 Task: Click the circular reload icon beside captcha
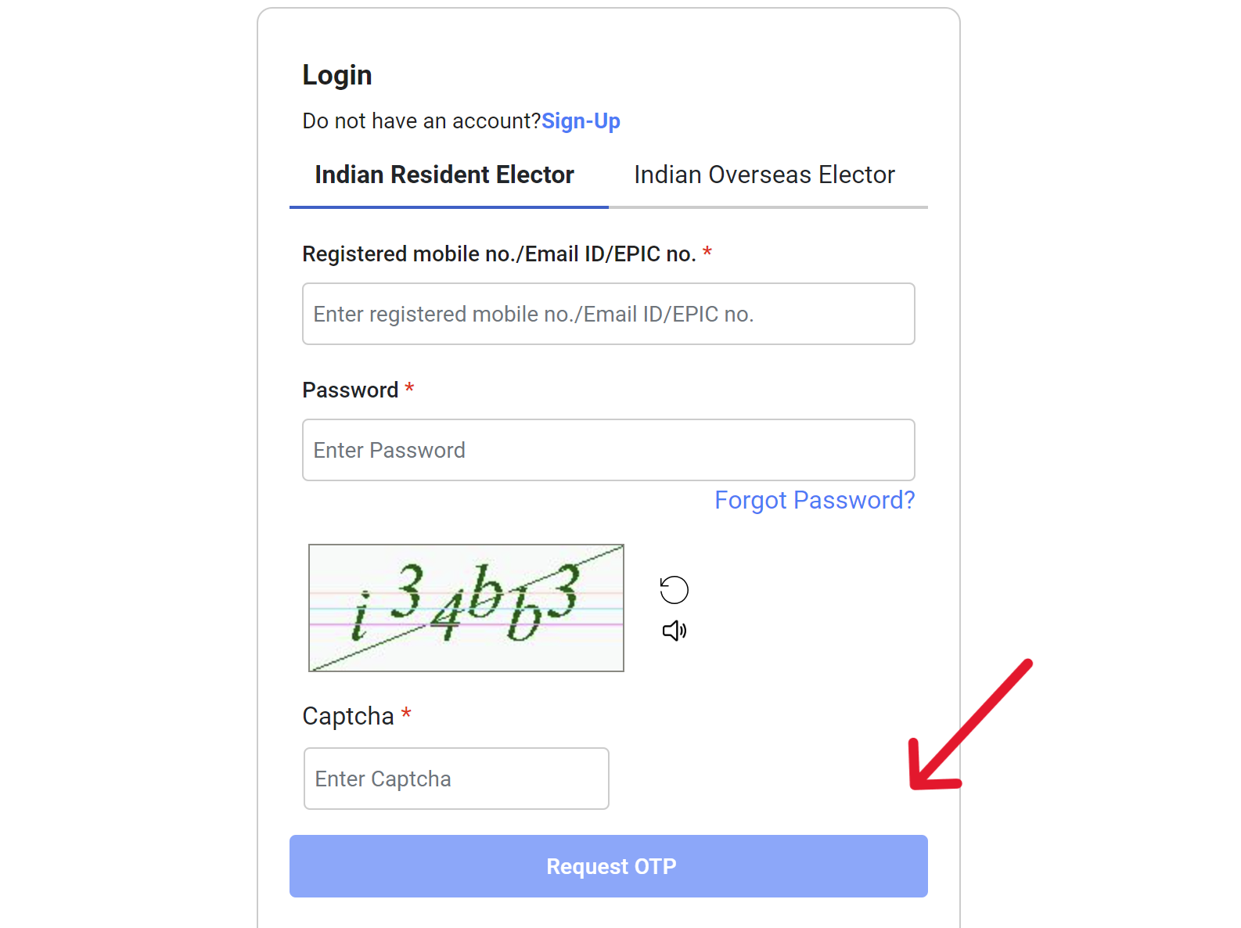click(x=673, y=588)
